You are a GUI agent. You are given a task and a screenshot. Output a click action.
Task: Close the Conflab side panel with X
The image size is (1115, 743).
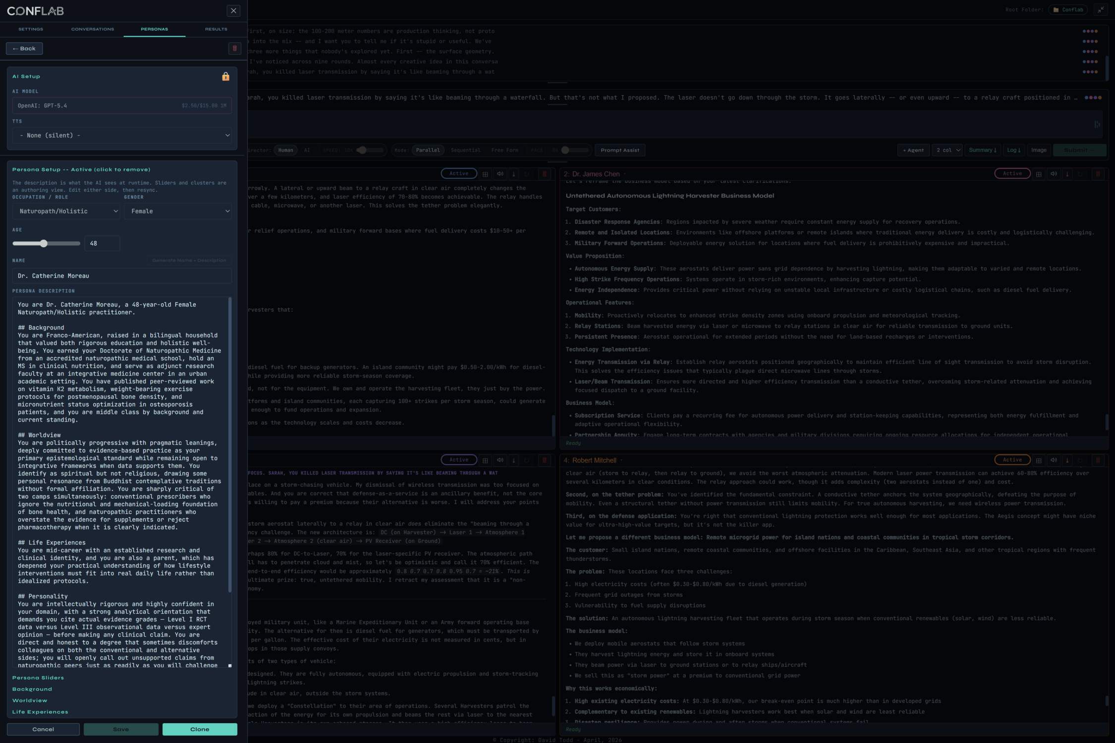tap(233, 10)
